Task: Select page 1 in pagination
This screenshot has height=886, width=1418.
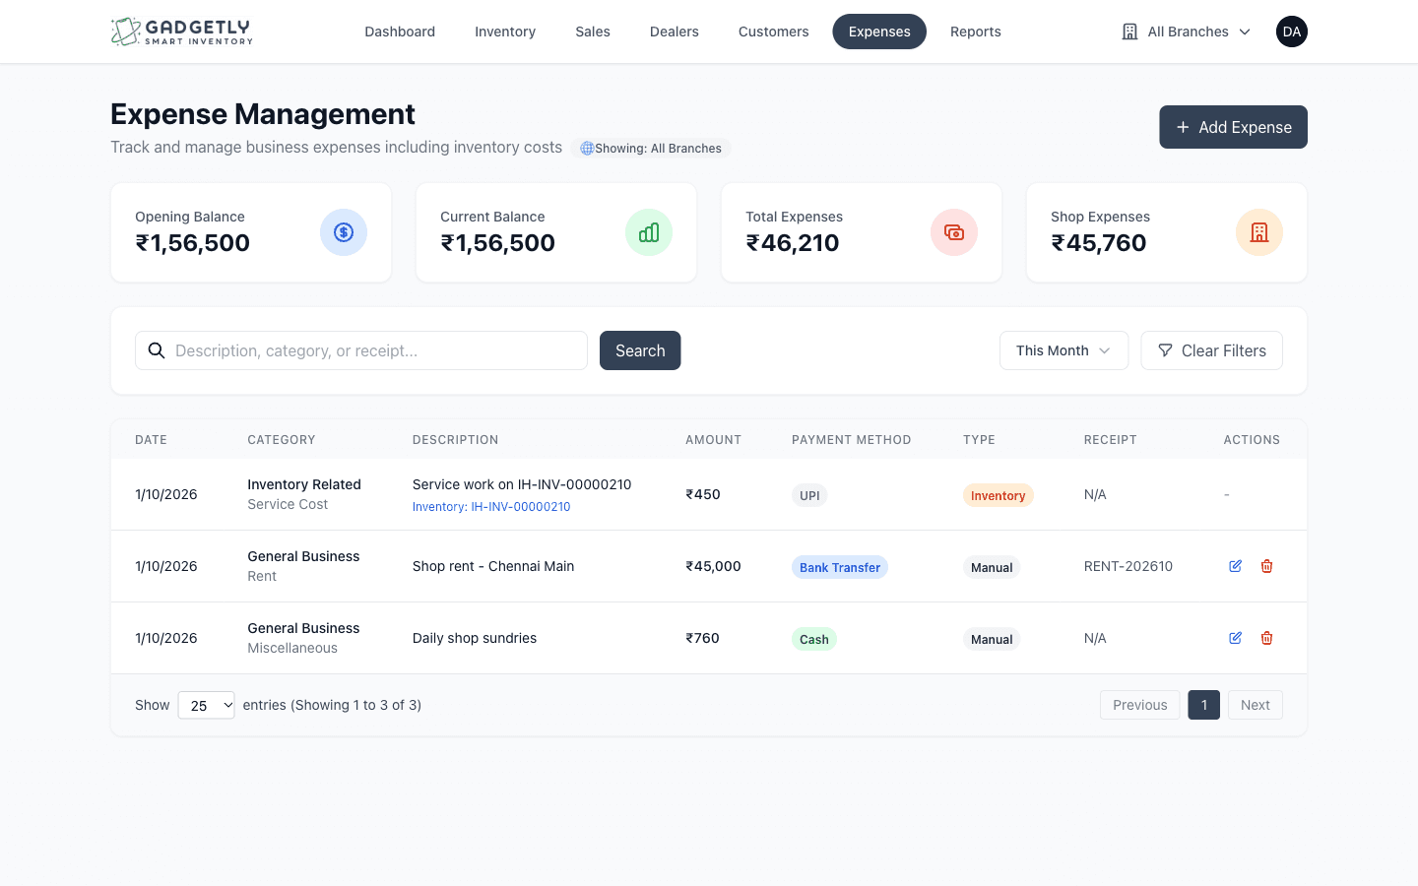Action: pyautogui.click(x=1204, y=705)
